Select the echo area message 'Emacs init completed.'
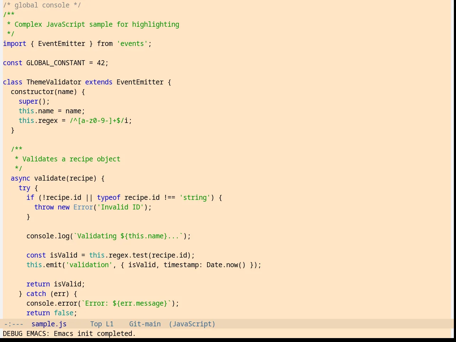Screen dimensions: 456x342 tap(94, 333)
